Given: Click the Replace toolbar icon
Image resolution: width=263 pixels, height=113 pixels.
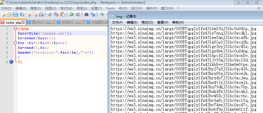Looking at the screenshot, I should click(93, 15).
